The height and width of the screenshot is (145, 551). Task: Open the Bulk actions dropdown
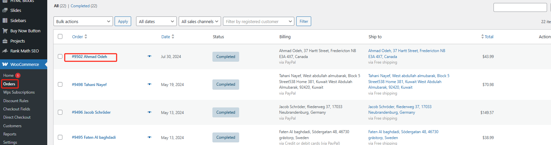pyautogui.click(x=83, y=21)
